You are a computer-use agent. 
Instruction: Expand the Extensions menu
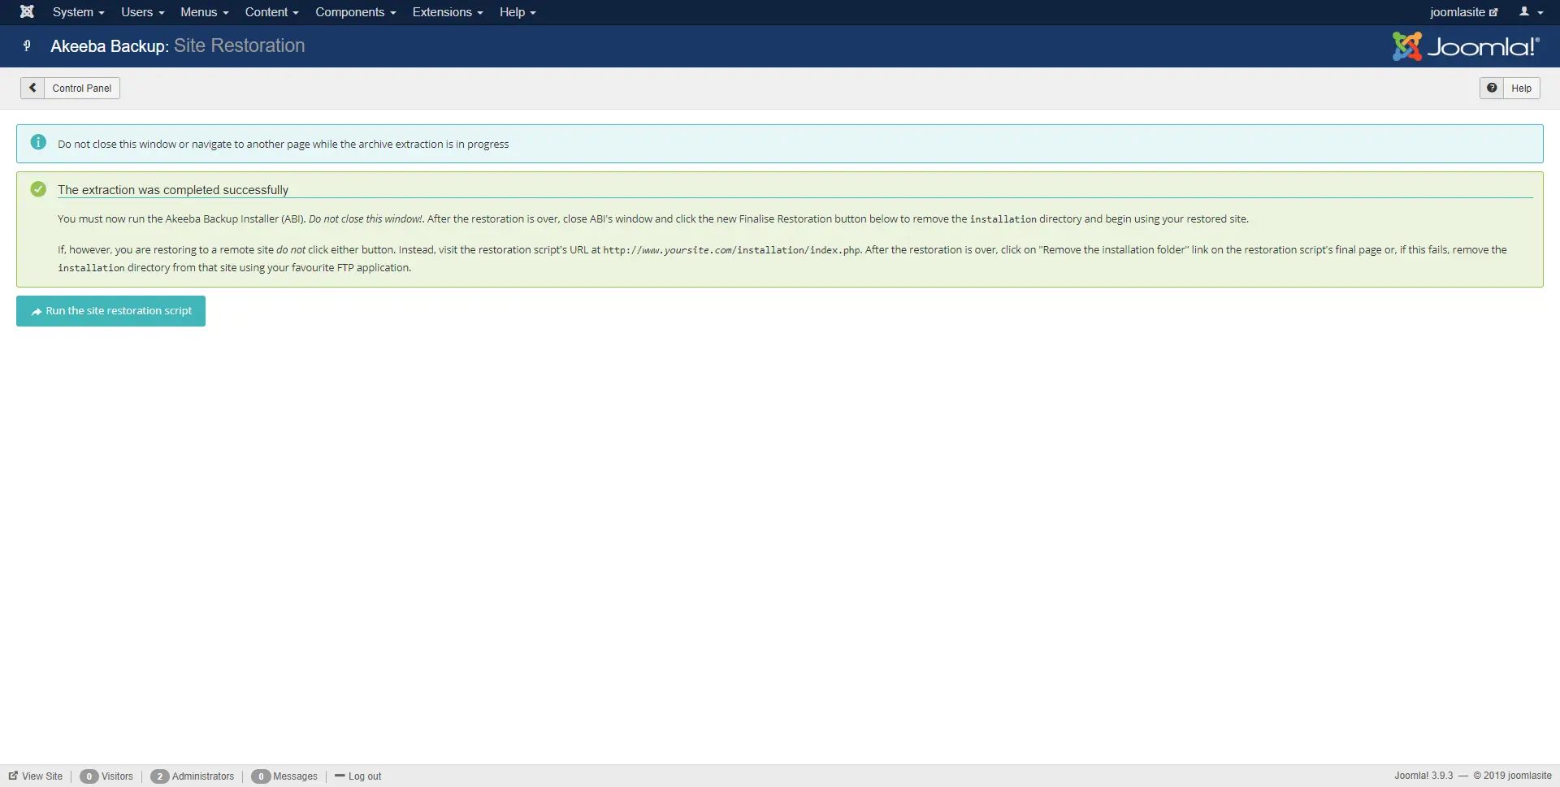tap(447, 12)
